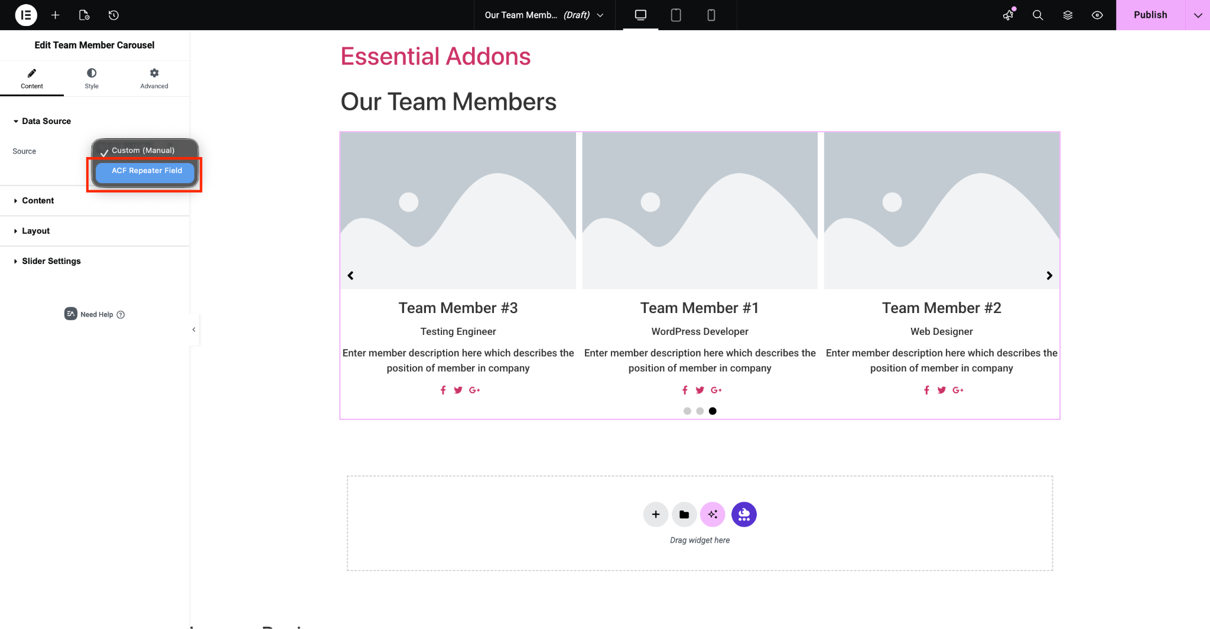The height and width of the screenshot is (629, 1210).
Task: Select the first carousel pagination dot
Action: pos(687,411)
